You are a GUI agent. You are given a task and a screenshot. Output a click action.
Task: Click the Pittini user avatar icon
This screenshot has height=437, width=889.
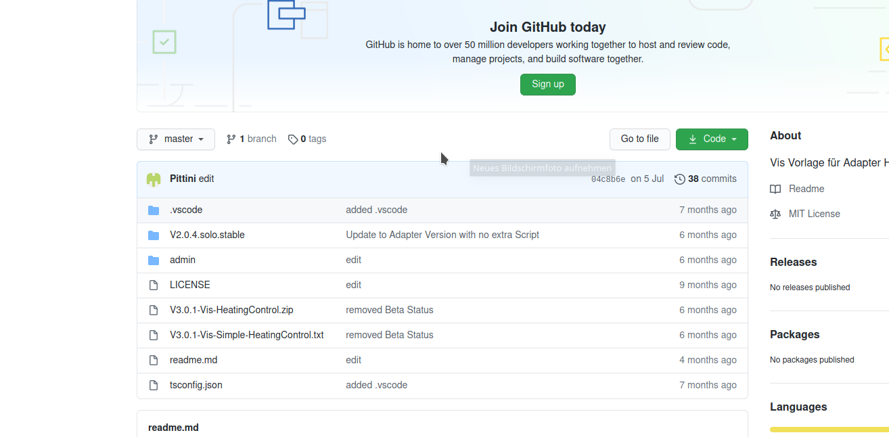[x=154, y=179]
